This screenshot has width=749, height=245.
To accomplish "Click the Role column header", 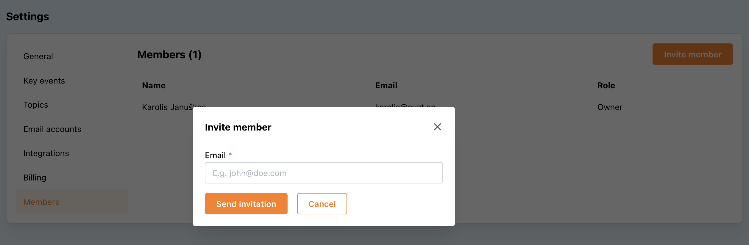I will point(606,85).
